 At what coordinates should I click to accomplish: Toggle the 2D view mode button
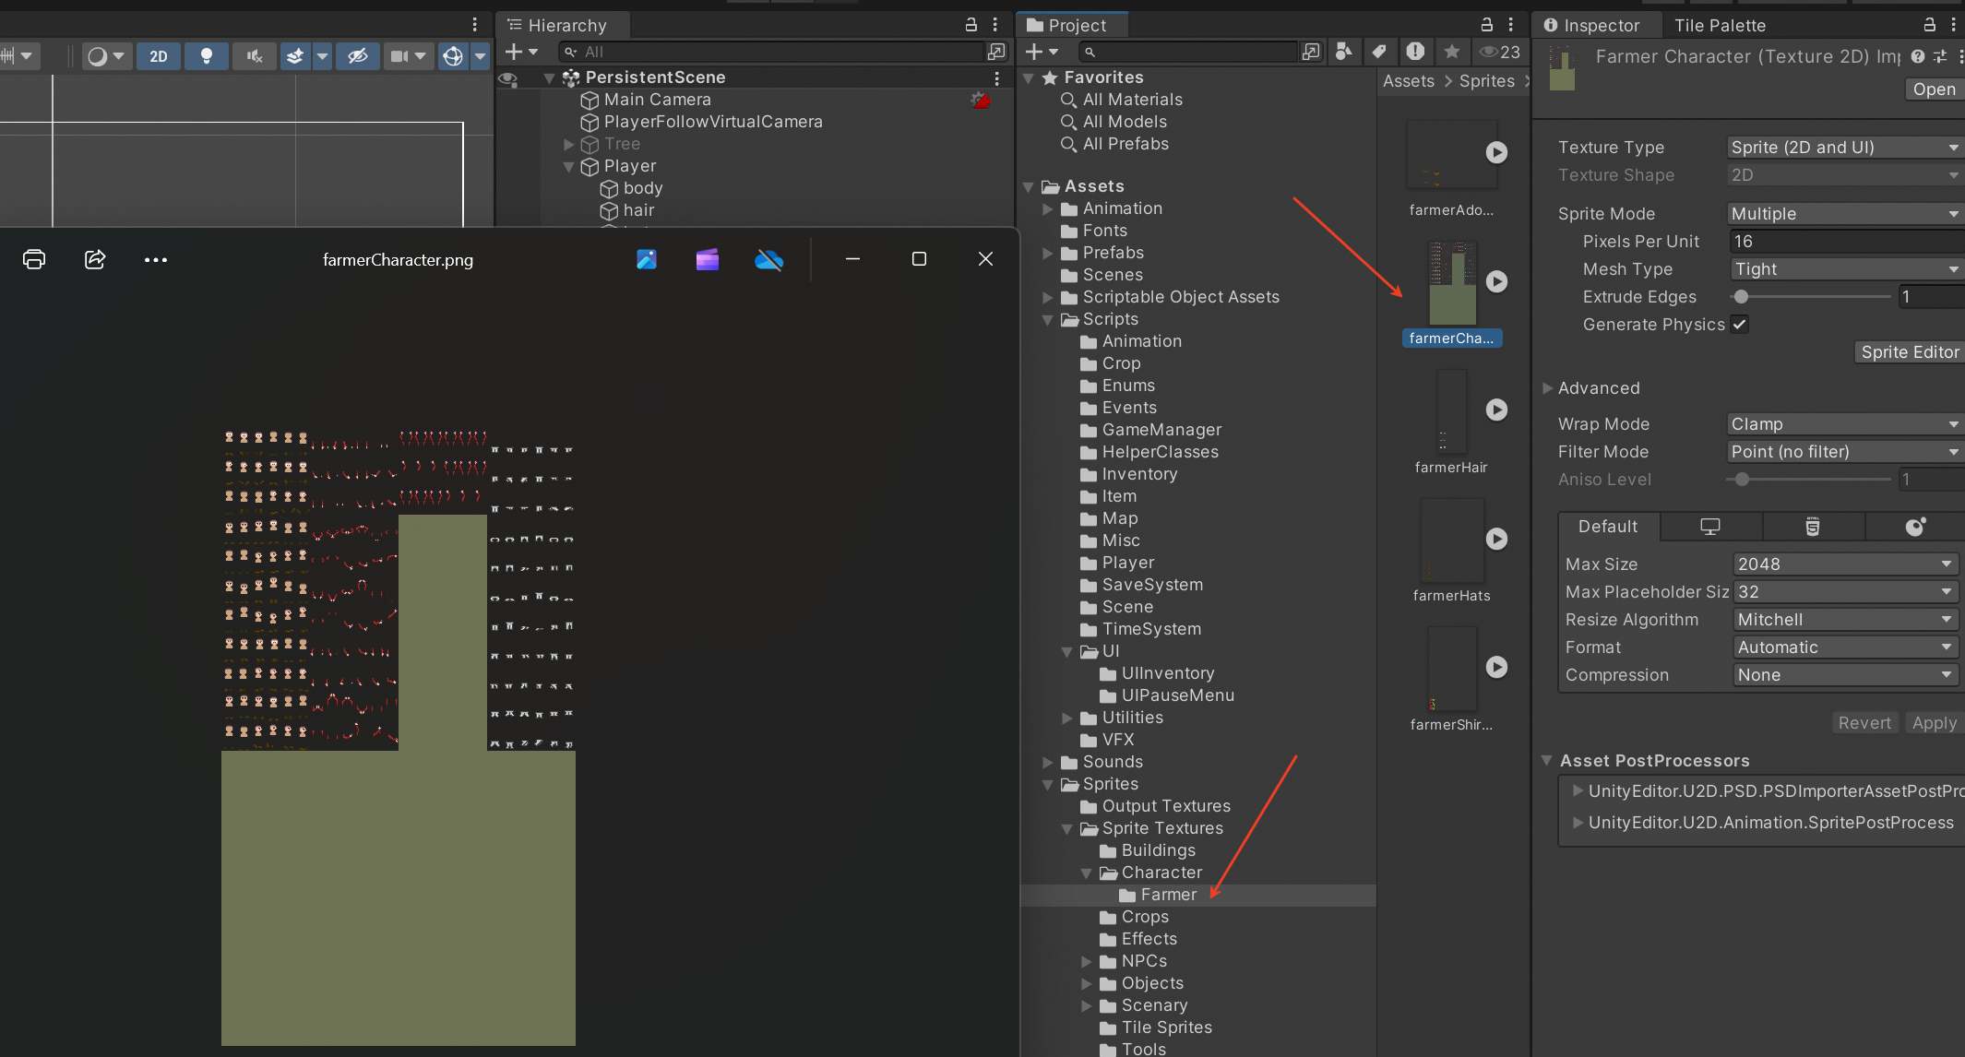click(x=159, y=56)
